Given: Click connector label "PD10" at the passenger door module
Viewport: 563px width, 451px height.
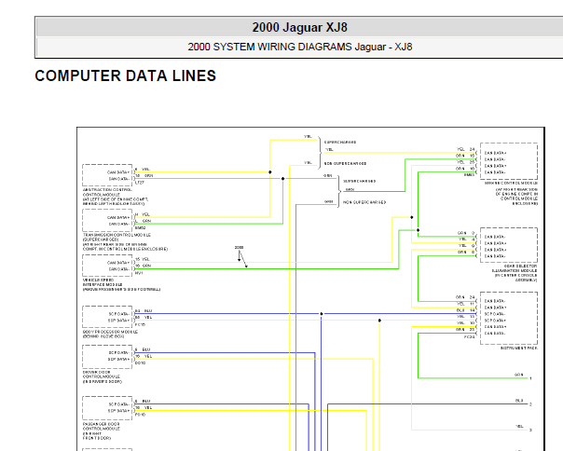Looking at the screenshot, I should (x=140, y=415).
